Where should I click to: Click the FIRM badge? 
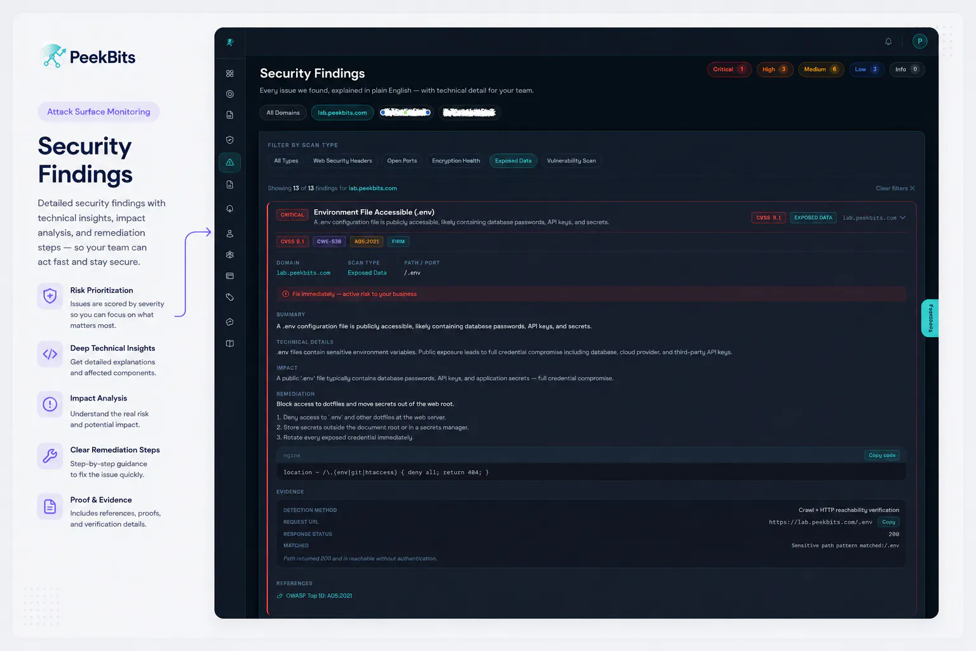[398, 242]
